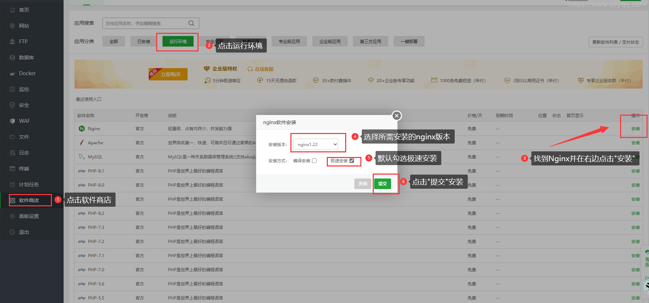Click the WAF shield icon
Image resolution: width=649 pixels, height=303 pixels.
tap(12, 121)
